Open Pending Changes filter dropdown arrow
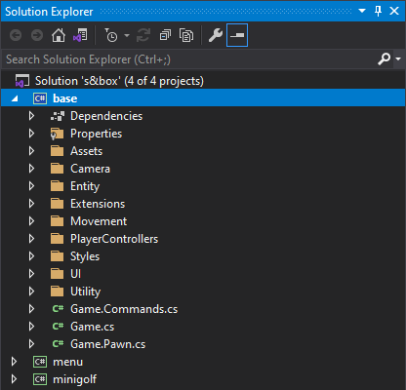The image size is (406, 390). (127, 35)
